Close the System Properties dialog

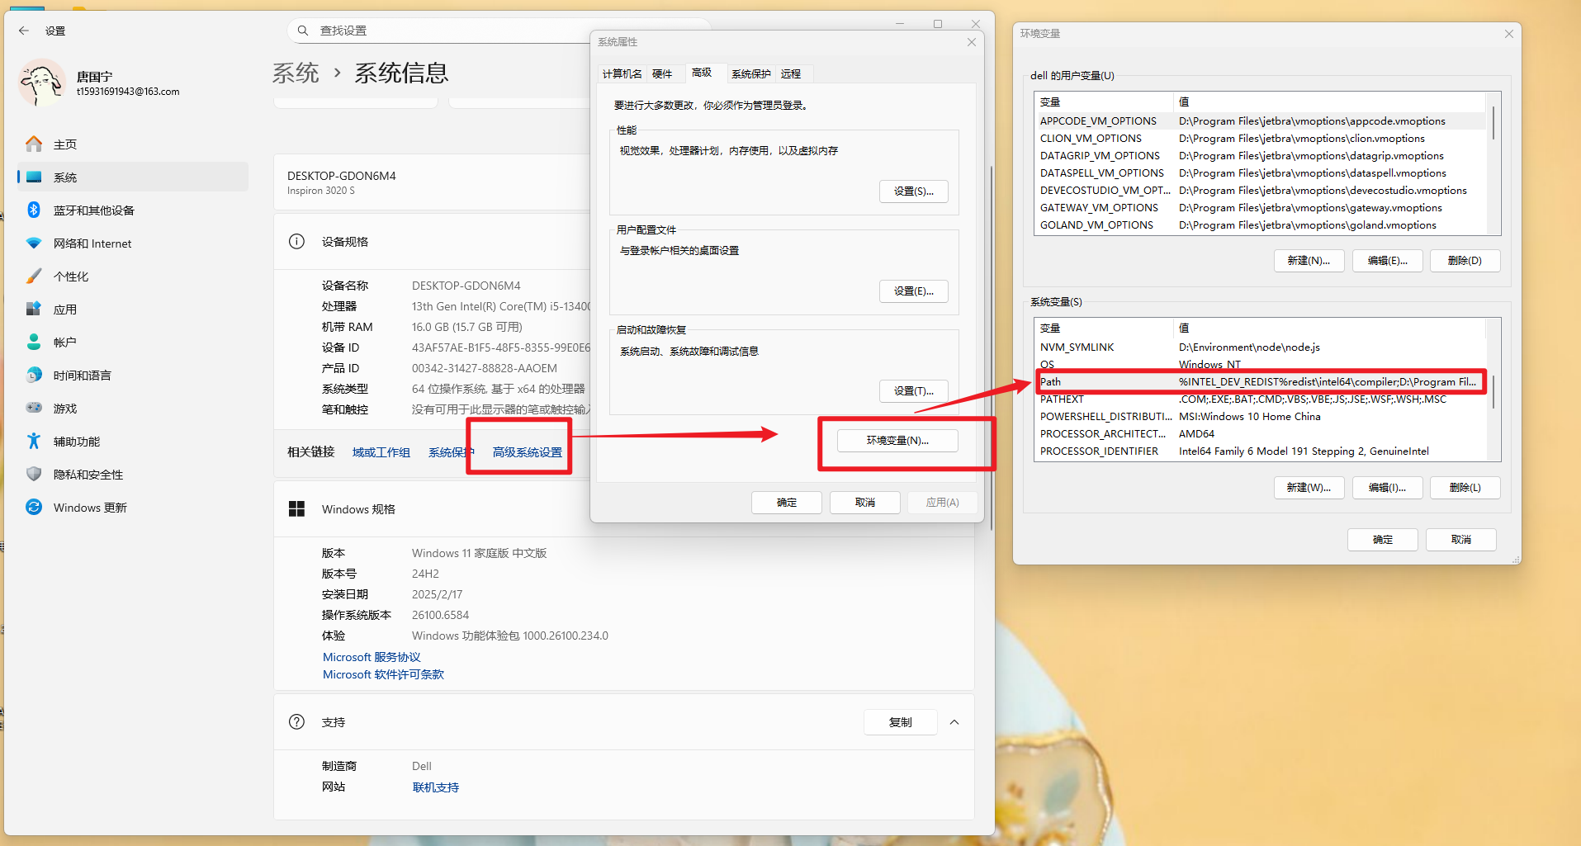972,42
